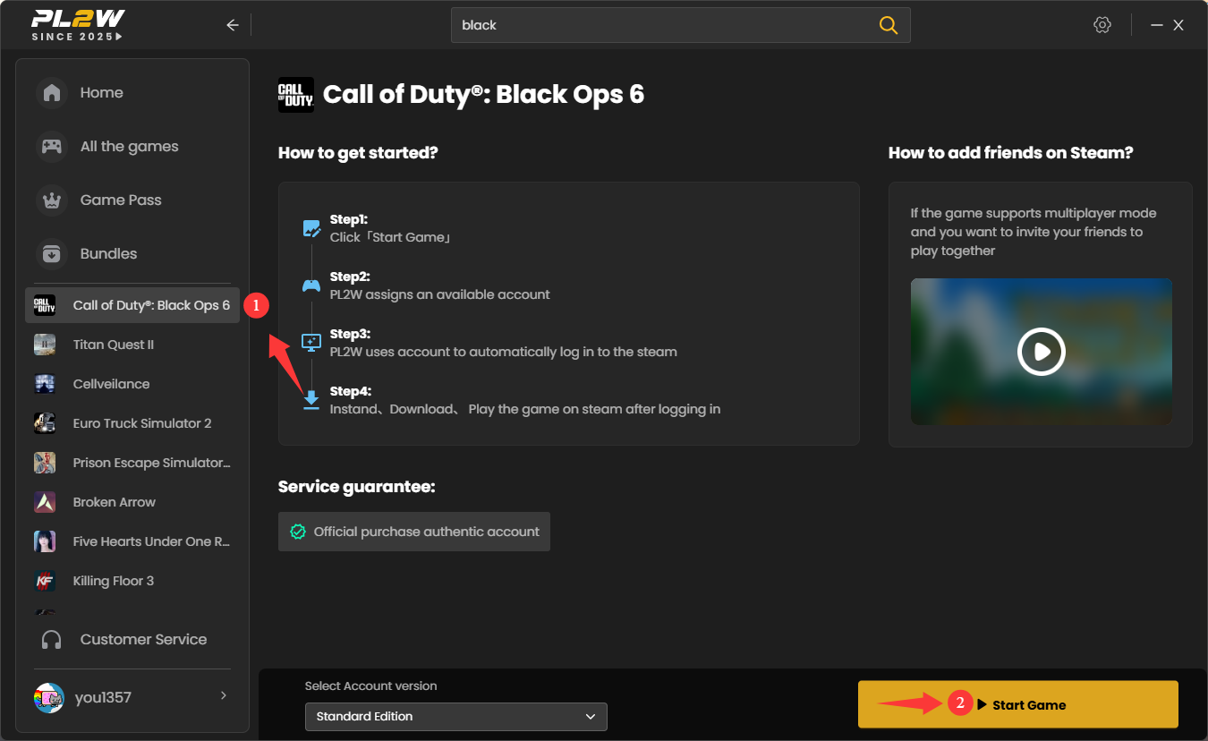Click the crown icon for Game Pass

point(52,200)
